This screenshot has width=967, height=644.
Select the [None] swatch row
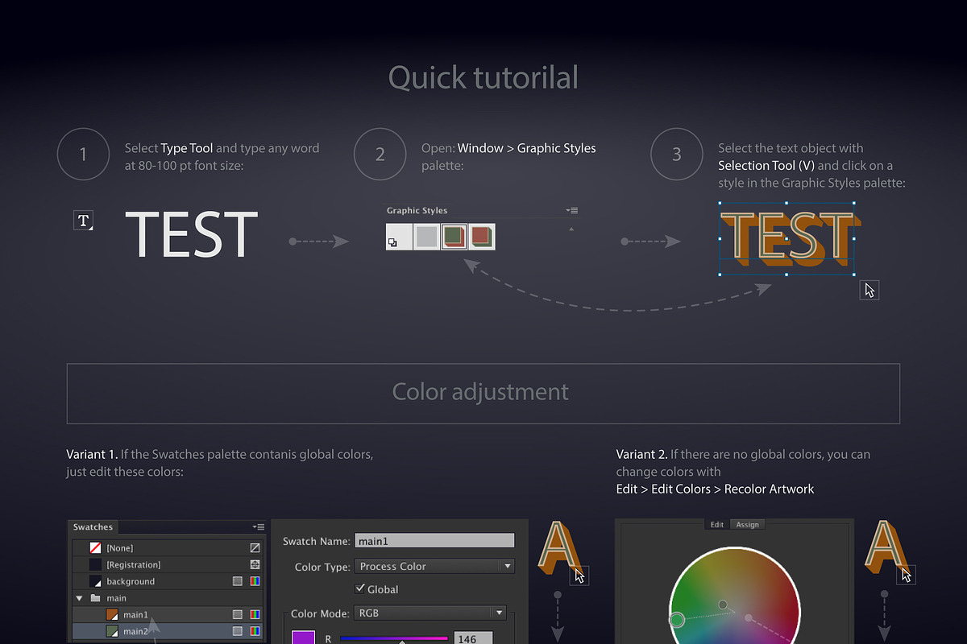(167, 547)
